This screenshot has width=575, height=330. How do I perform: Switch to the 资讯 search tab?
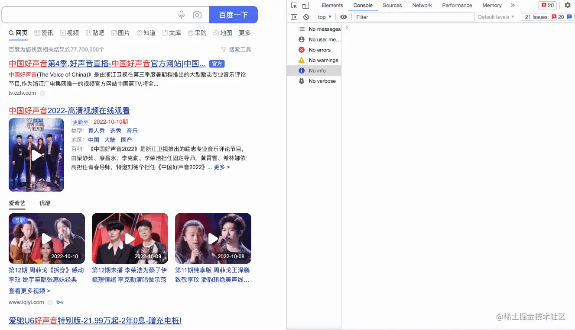point(44,33)
